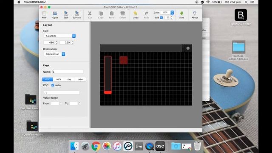Open the About lightbulb icon
This screenshot has height=153, width=272.
tap(195, 15)
